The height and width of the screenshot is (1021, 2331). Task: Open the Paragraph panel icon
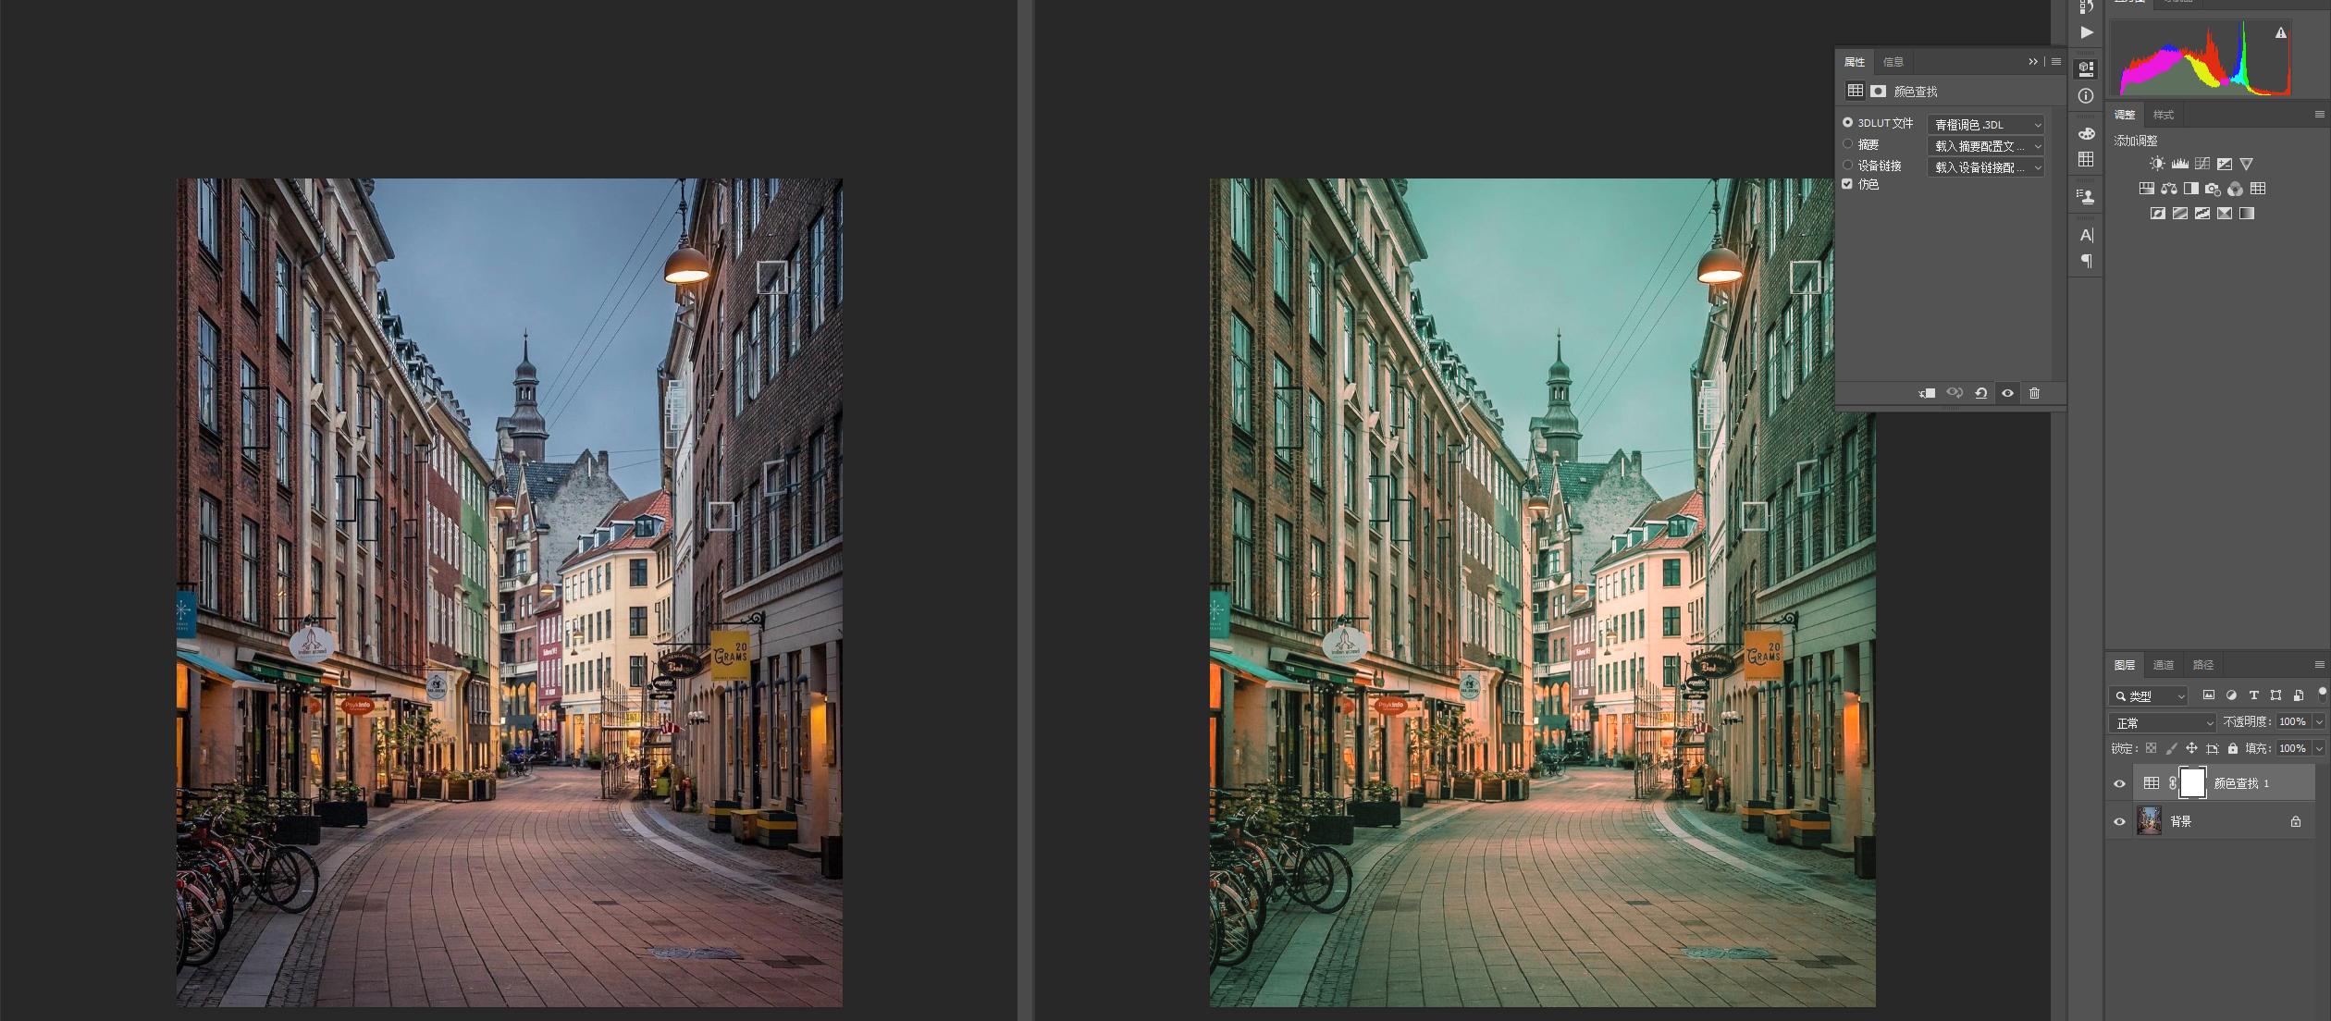coord(2086,261)
